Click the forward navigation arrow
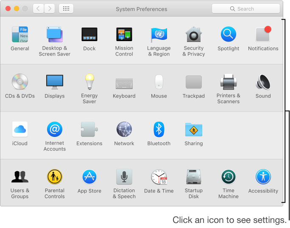The width and height of the screenshot is (290, 228). [49, 8]
